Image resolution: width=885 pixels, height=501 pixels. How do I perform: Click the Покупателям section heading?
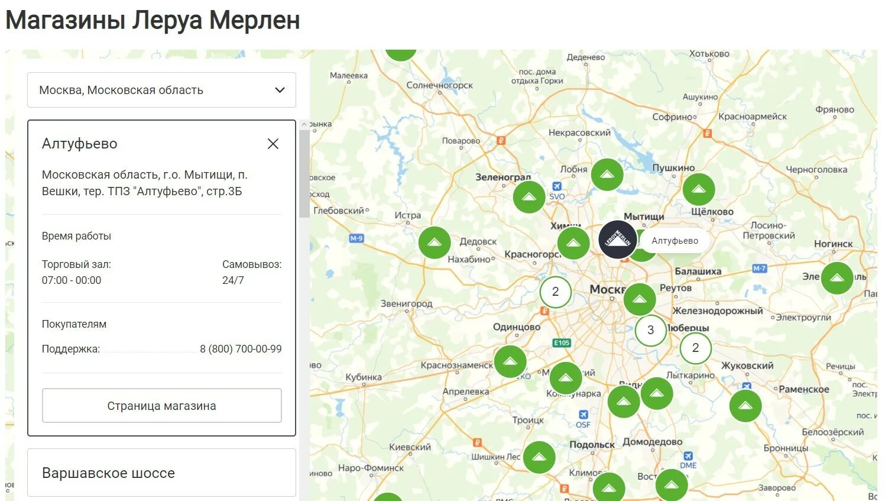tap(74, 324)
